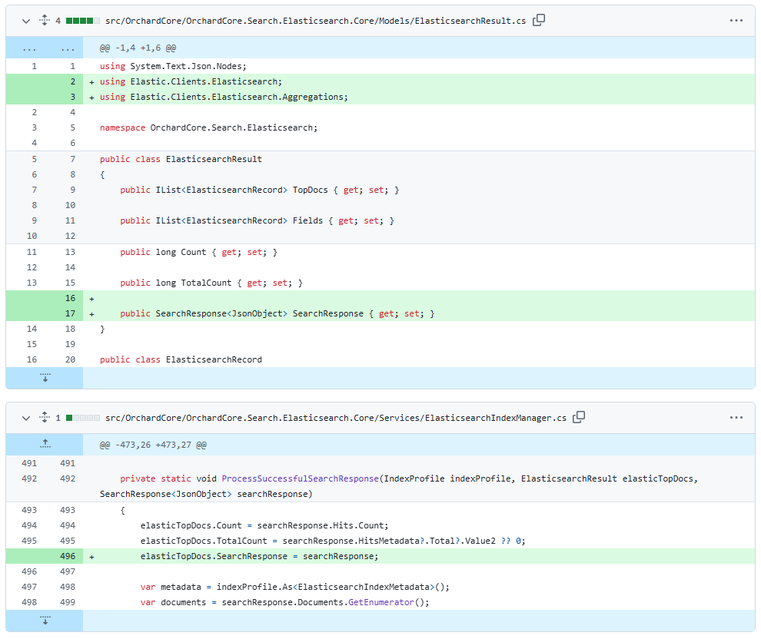
Task: Open options menu for ElasticsearchIndexManager.cs
Action: pos(736,418)
